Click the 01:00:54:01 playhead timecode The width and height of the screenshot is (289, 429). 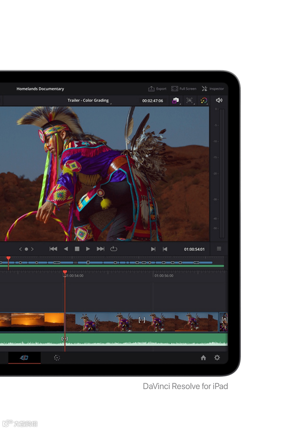pyautogui.click(x=194, y=249)
